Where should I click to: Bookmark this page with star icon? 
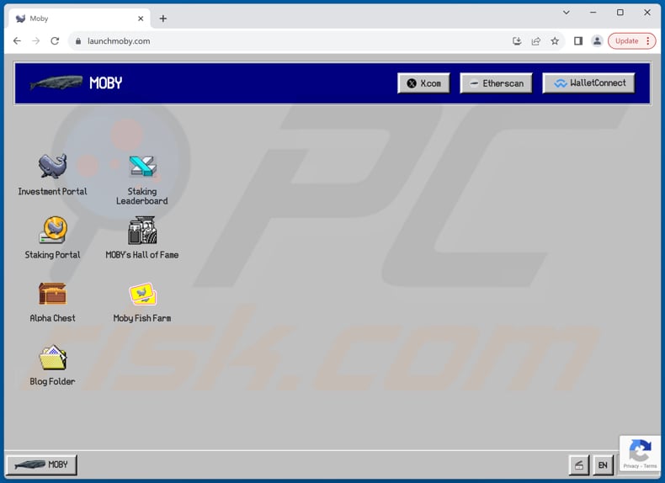click(555, 41)
